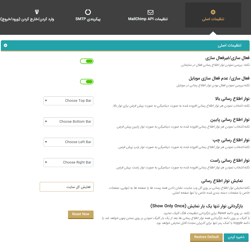The width and height of the screenshot is (251, 244).
Task: Open the Choose Left Bar dropdown
Action: (x=68, y=142)
